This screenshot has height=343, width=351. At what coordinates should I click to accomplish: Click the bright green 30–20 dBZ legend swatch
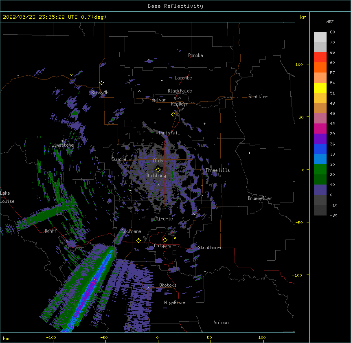pos(320,169)
